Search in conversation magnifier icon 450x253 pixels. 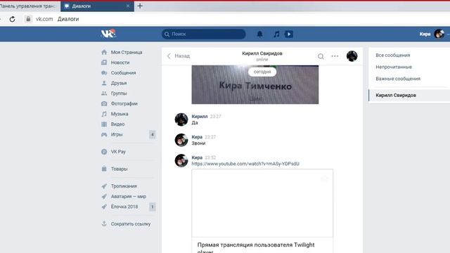321,56
